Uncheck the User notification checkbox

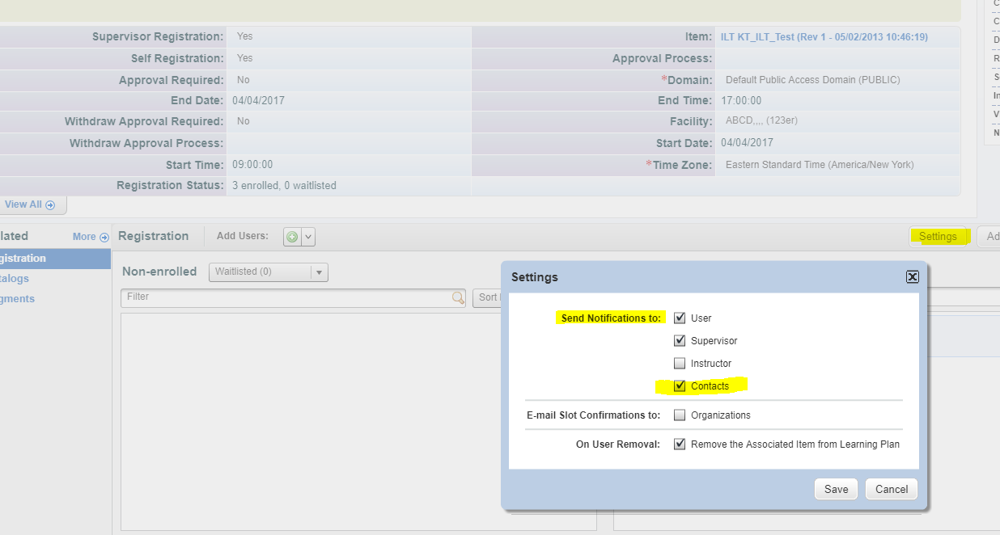[x=680, y=318]
